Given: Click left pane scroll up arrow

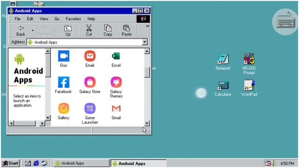Looking at the screenshot, I should coord(48,51).
